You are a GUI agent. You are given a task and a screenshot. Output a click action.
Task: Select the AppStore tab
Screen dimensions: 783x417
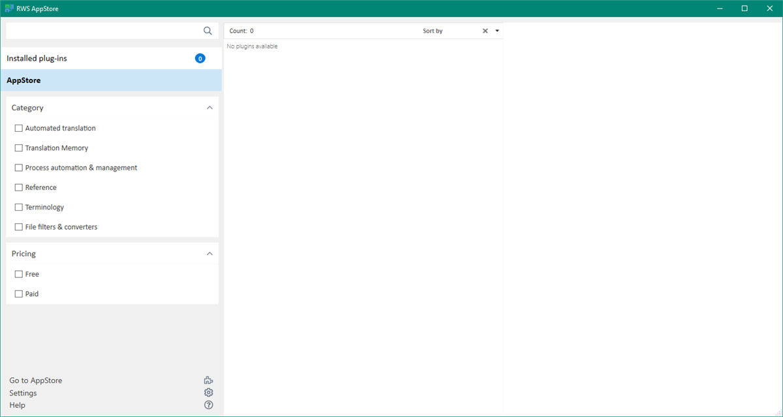[x=111, y=80]
